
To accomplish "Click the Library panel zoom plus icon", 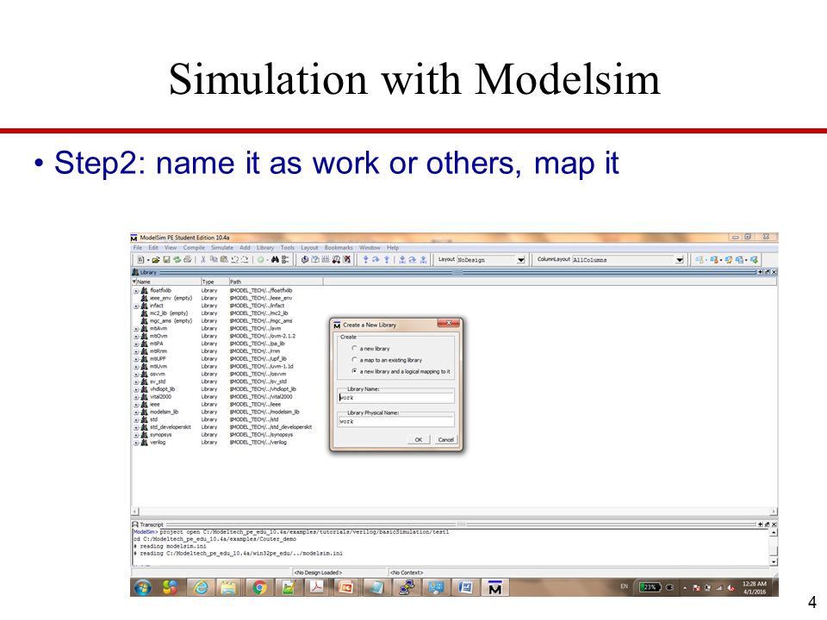I will click(760, 272).
